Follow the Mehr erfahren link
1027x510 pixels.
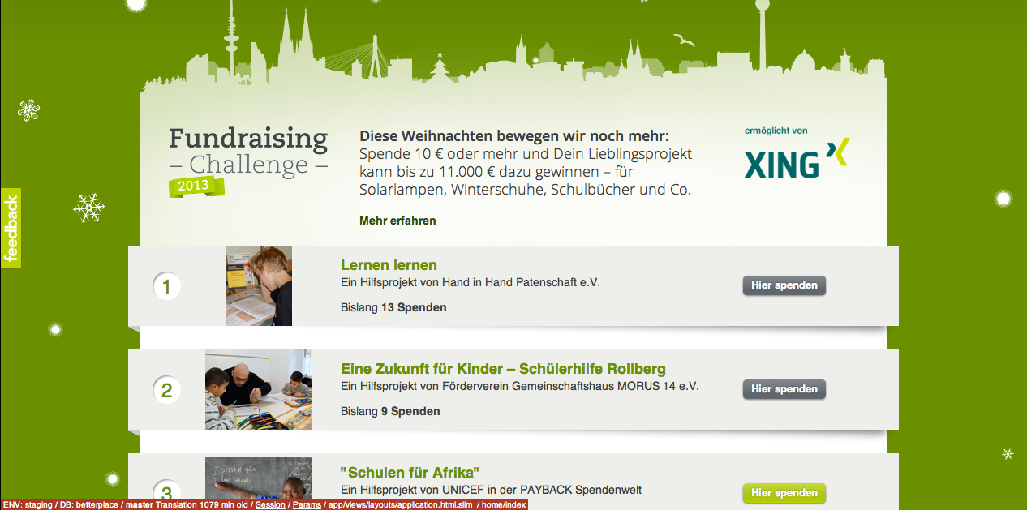[x=397, y=221]
